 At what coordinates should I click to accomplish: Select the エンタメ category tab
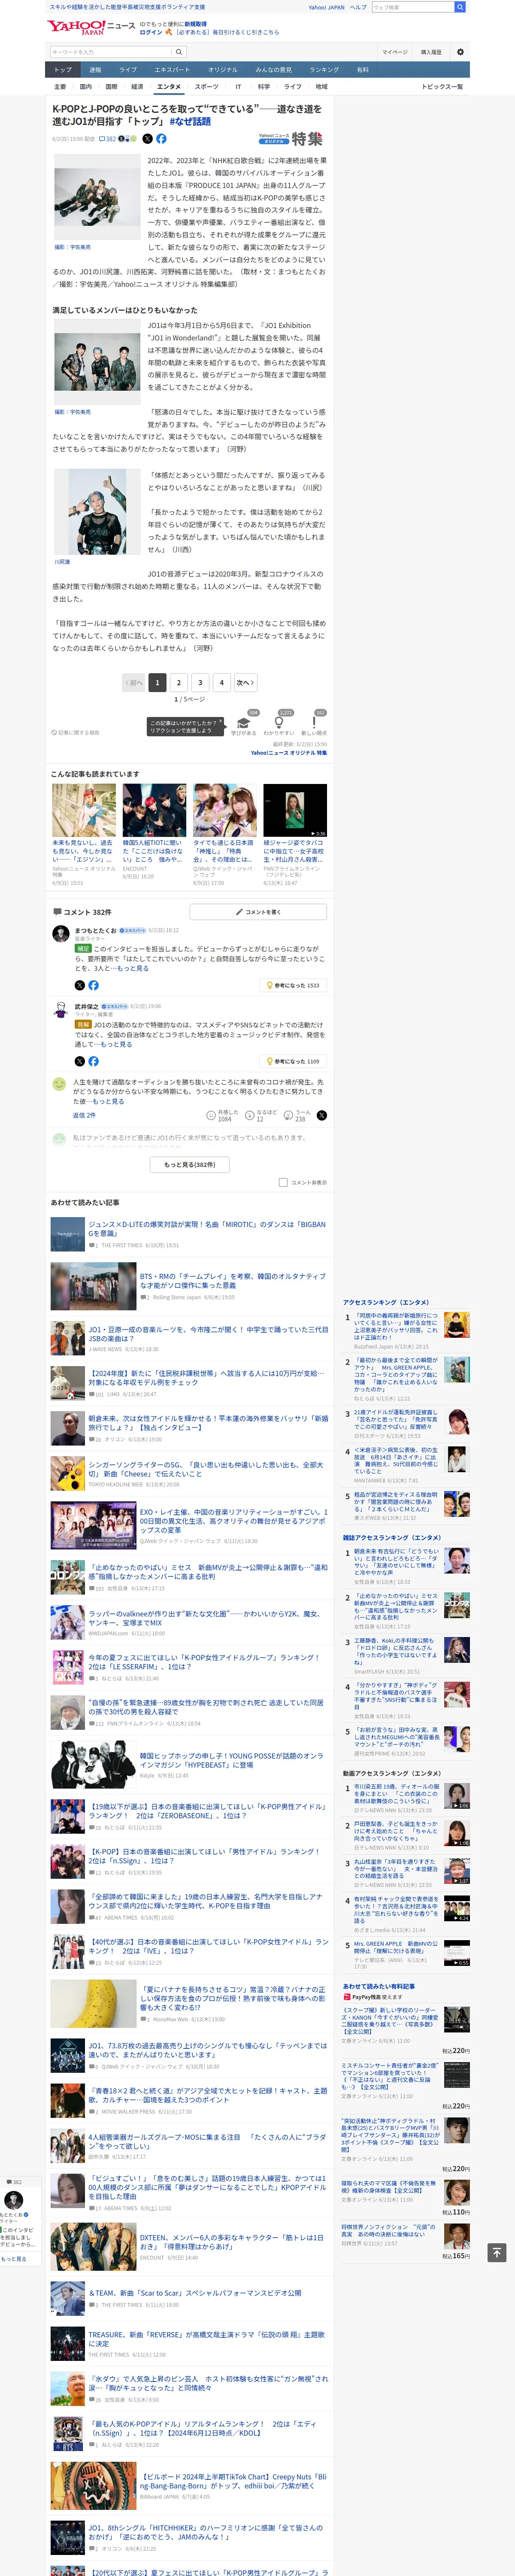click(x=169, y=87)
